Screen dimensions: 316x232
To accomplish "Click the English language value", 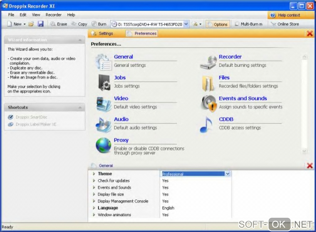I will tap(168, 208).
